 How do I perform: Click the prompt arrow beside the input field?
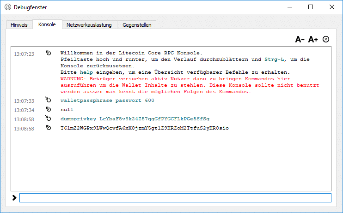tap(14, 198)
